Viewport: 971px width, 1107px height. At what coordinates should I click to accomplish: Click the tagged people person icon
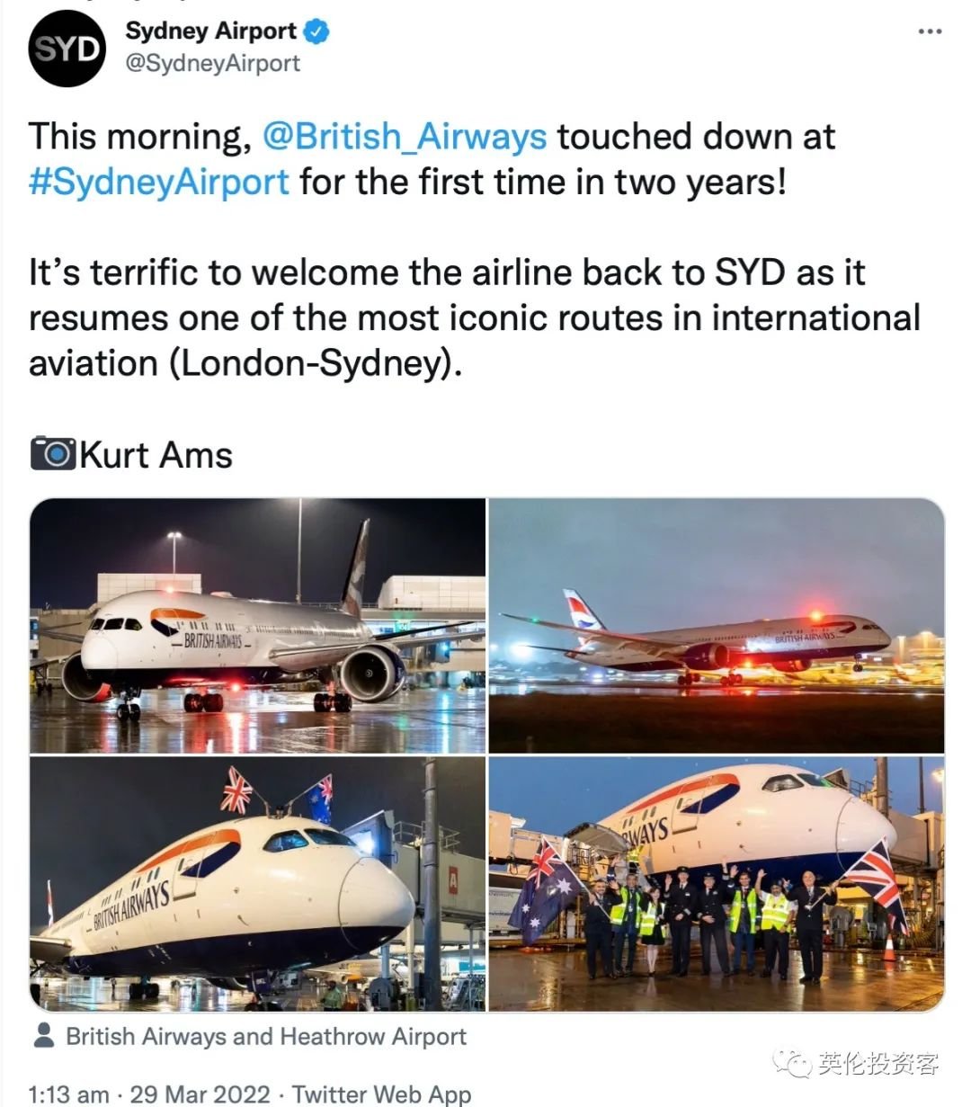[x=43, y=1036]
